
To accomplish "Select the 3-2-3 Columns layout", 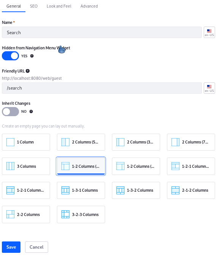I will (x=81, y=214).
